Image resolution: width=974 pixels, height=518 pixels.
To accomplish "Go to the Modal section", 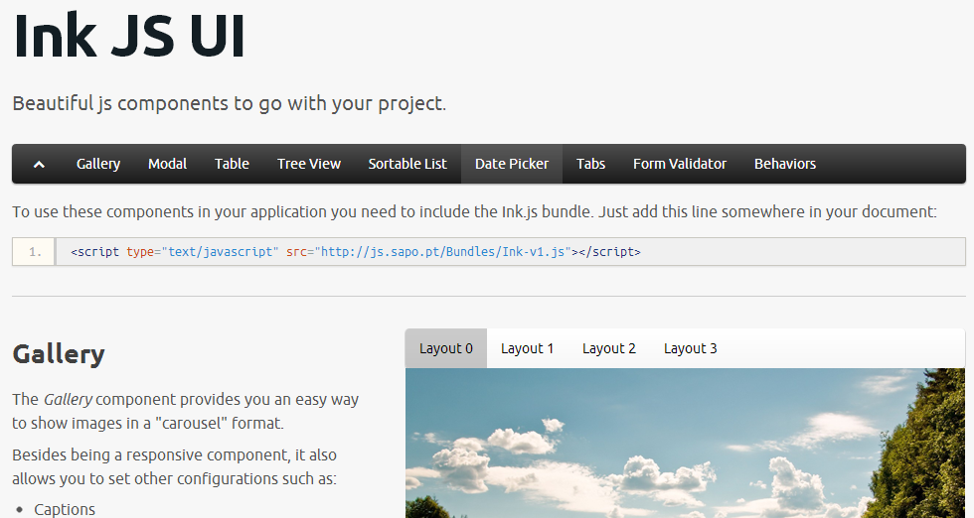I will (x=167, y=164).
